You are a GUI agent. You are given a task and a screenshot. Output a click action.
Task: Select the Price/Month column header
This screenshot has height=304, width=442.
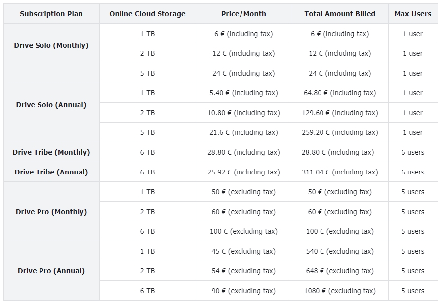tap(242, 14)
